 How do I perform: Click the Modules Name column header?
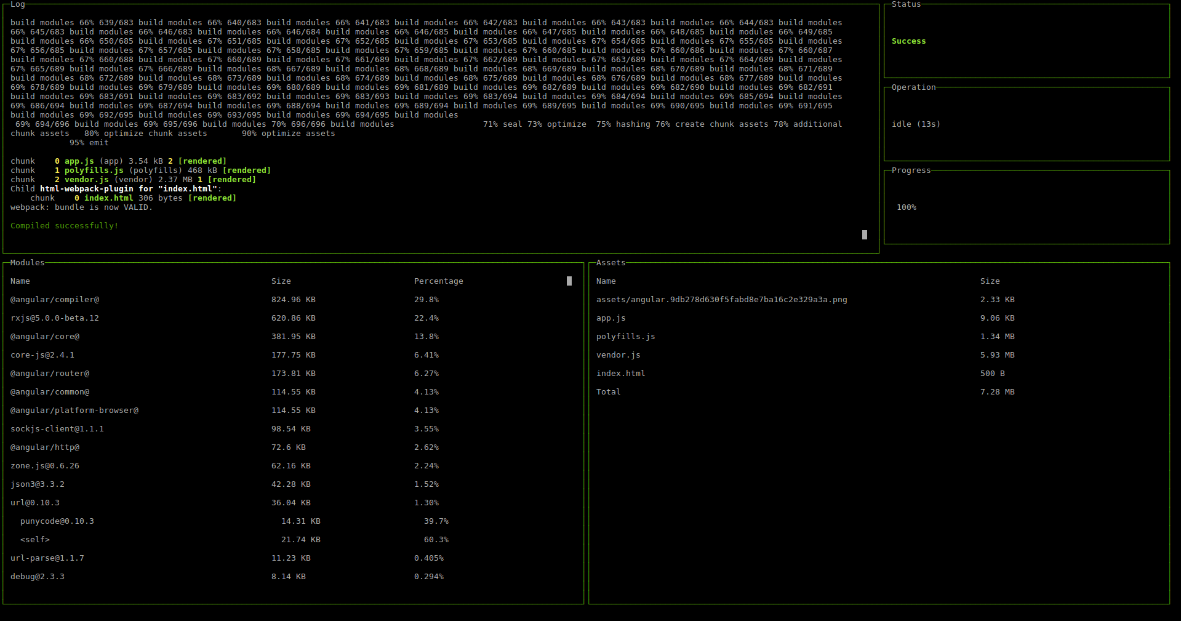pyautogui.click(x=20, y=281)
